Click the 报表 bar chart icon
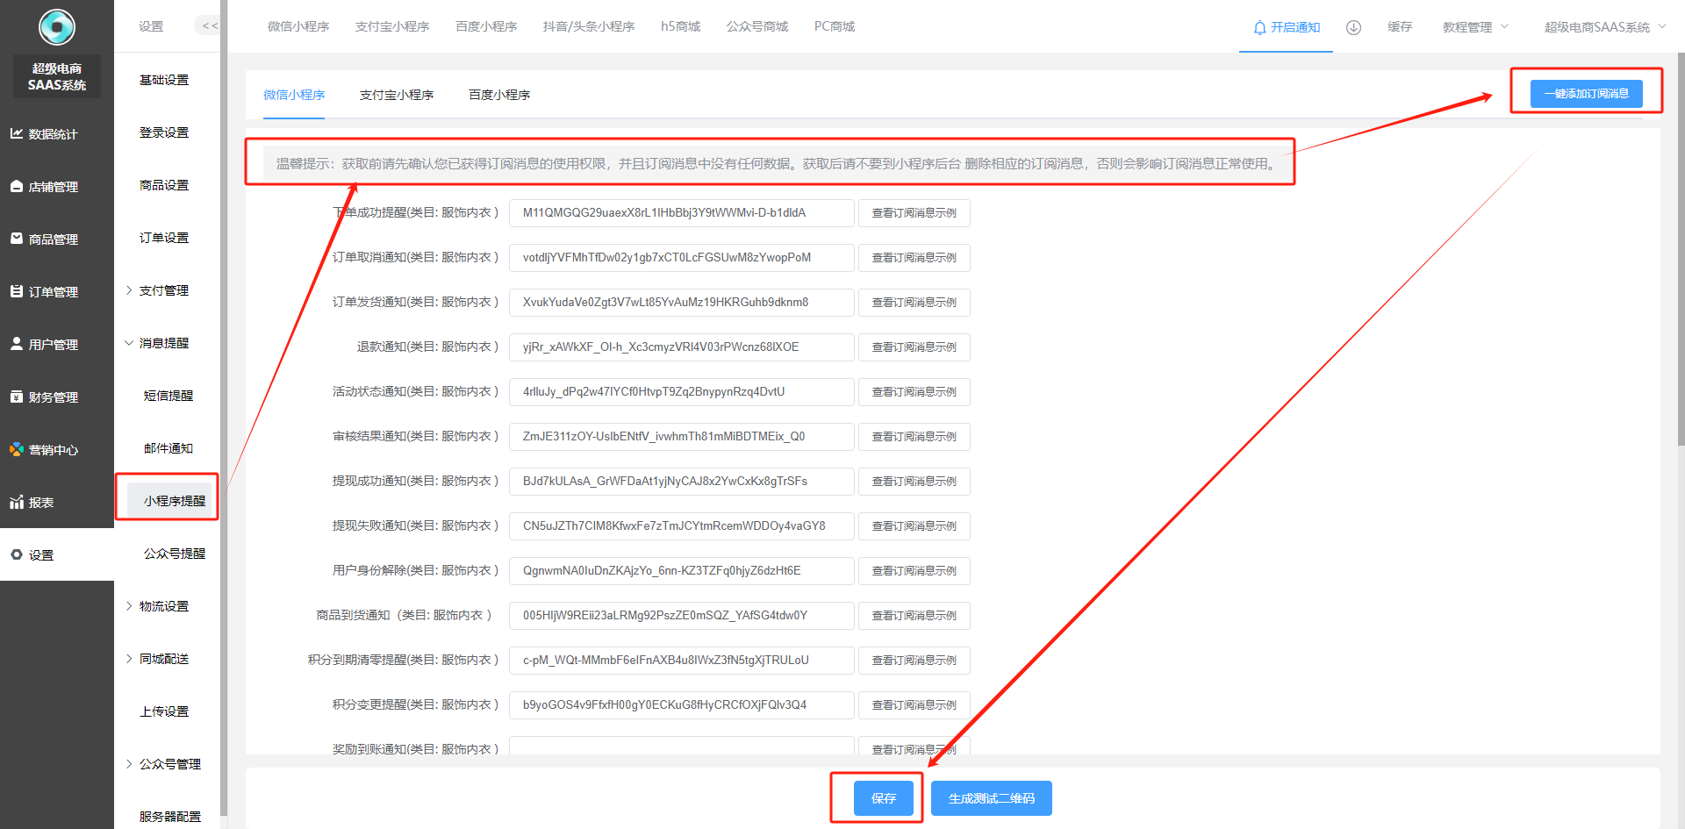This screenshot has height=829, width=1685. 17,502
